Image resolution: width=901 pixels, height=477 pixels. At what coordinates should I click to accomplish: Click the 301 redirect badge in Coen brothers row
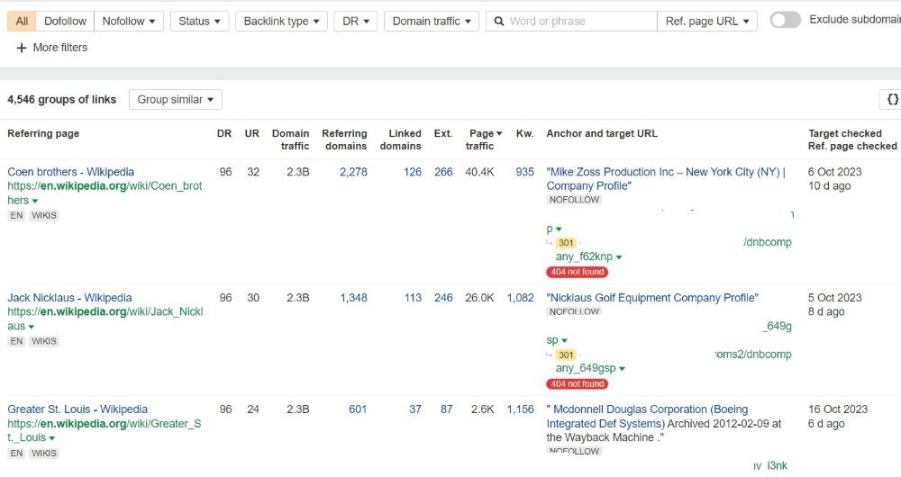(566, 243)
